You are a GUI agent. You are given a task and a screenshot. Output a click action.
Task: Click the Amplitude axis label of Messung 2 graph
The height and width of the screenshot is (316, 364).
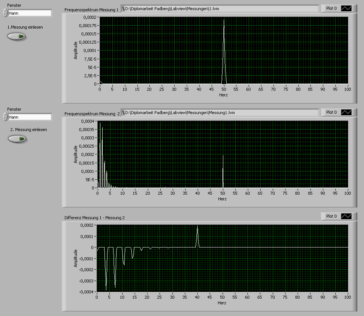(75, 154)
